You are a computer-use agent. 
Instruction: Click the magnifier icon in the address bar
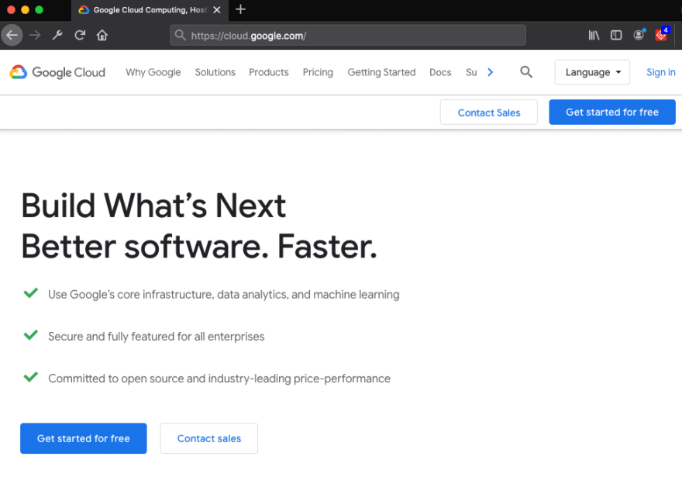click(x=180, y=35)
